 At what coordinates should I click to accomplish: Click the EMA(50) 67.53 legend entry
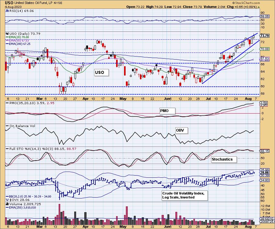pos(17,41)
